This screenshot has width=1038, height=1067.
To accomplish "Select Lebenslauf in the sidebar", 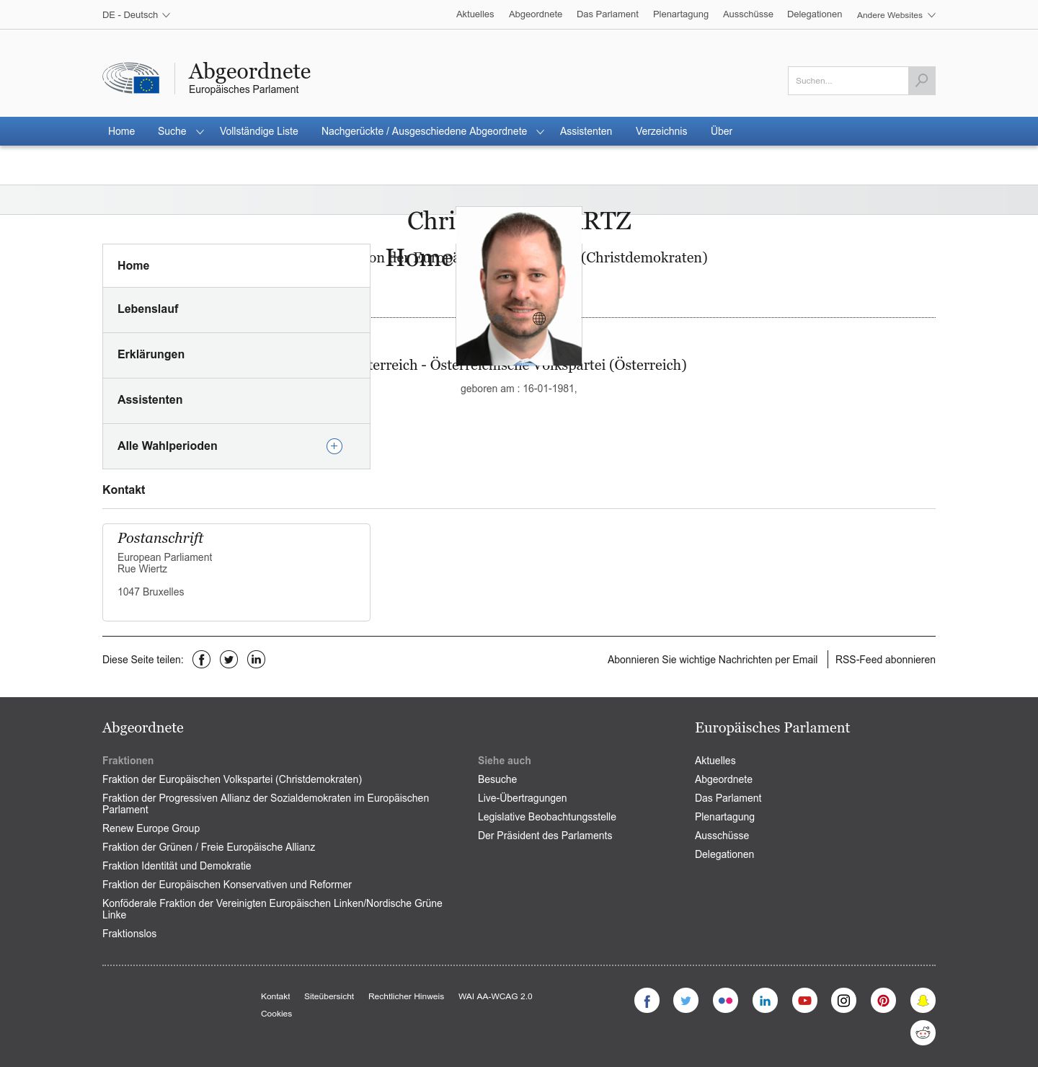I will (x=236, y=310).
